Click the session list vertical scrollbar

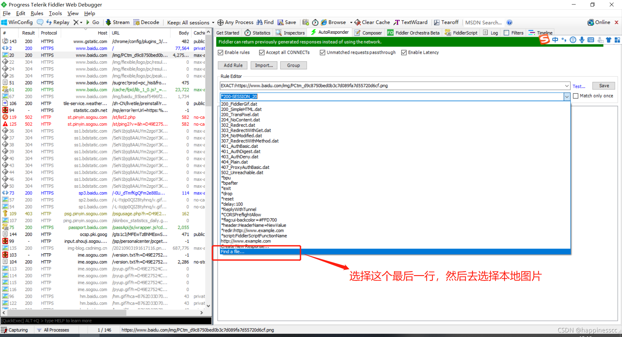[x=208, y=168]
